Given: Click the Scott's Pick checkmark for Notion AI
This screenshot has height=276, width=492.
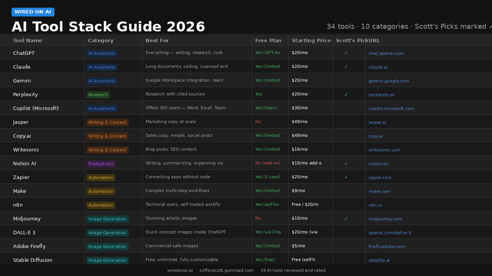Looking at the screenshot, I should (346, 163).
